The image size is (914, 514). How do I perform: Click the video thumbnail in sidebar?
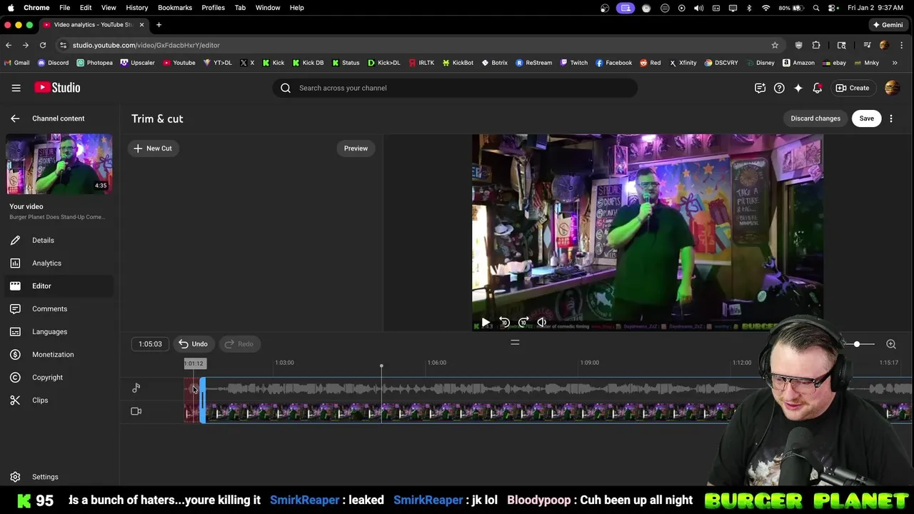click(59, 164)
